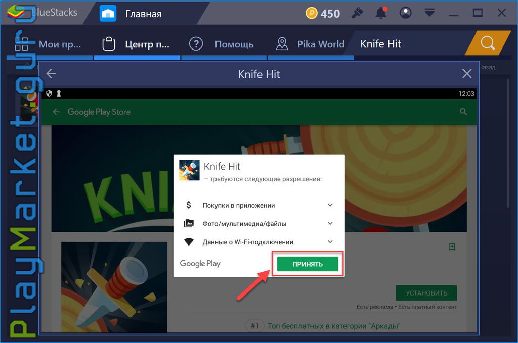Click the BlueStacks coins balance icon
518x343 pixels.
coord(311,13)
